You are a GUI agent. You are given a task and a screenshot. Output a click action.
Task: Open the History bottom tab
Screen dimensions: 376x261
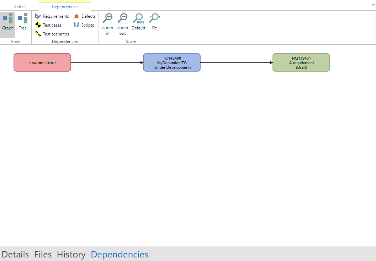pos(71,254)
